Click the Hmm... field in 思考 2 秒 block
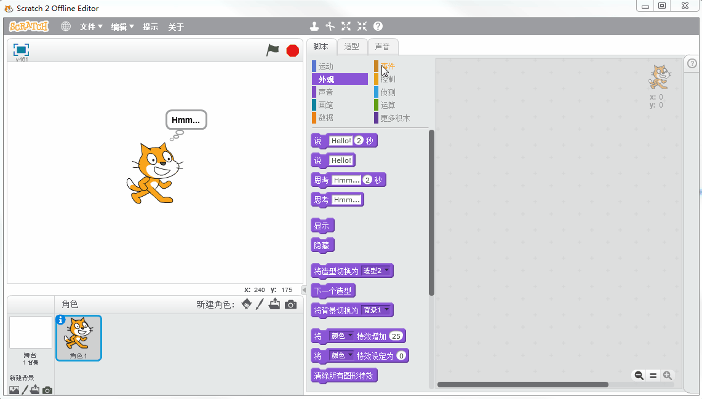Screen dimensions: 702x399 pyautogui.click(x=346, y=180)
